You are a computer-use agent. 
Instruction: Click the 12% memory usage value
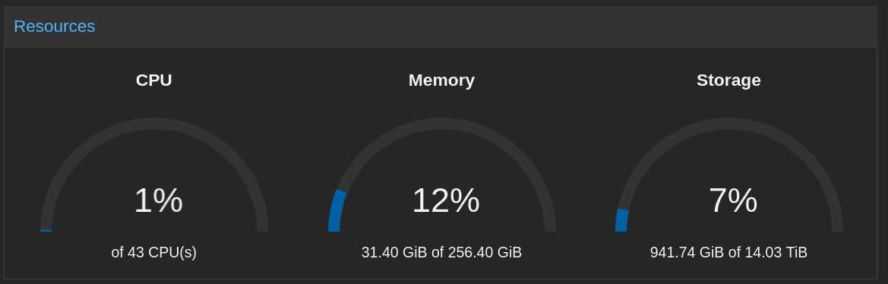pos(446,200)
